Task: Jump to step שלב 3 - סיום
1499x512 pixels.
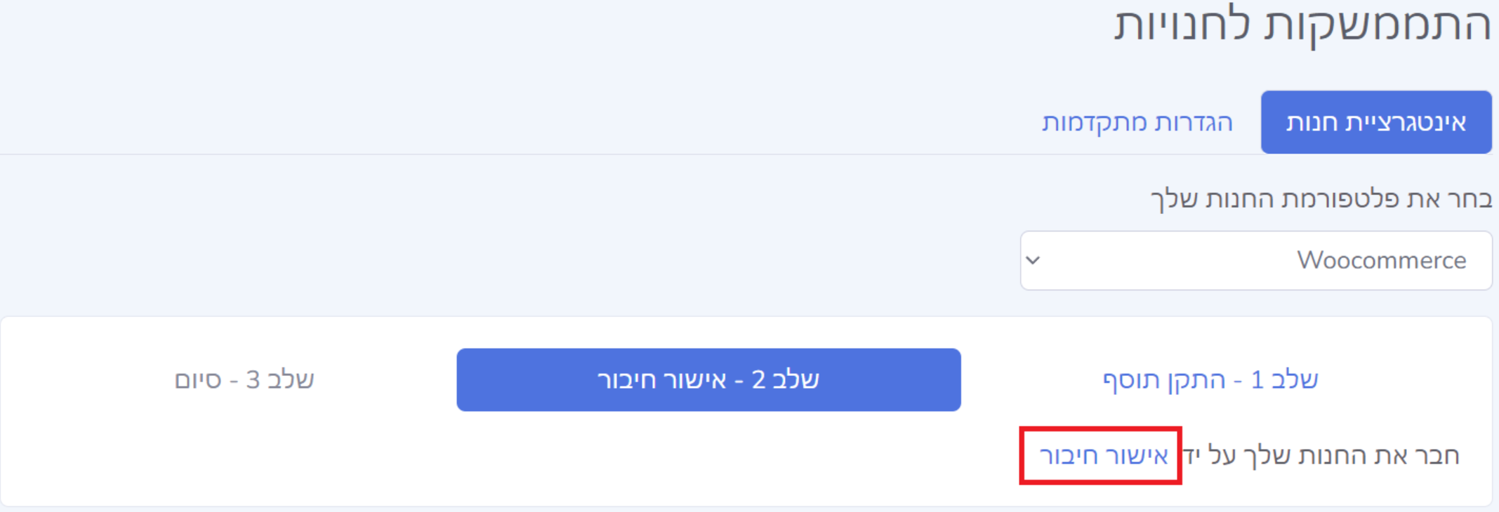Action: tap(244, 379)
